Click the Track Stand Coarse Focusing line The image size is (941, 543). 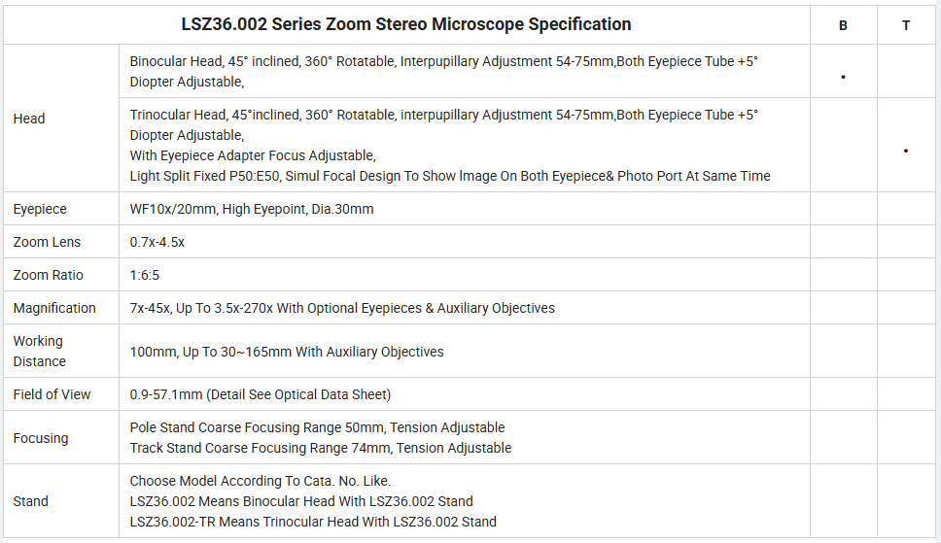(x=321, y=448)
